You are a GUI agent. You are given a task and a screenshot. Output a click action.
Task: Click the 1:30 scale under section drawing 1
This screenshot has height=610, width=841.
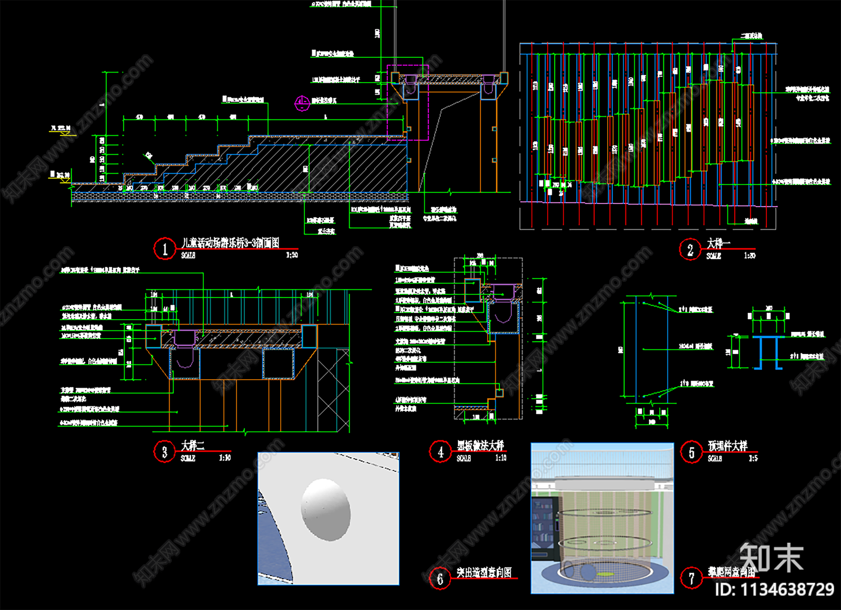[292, 255]
